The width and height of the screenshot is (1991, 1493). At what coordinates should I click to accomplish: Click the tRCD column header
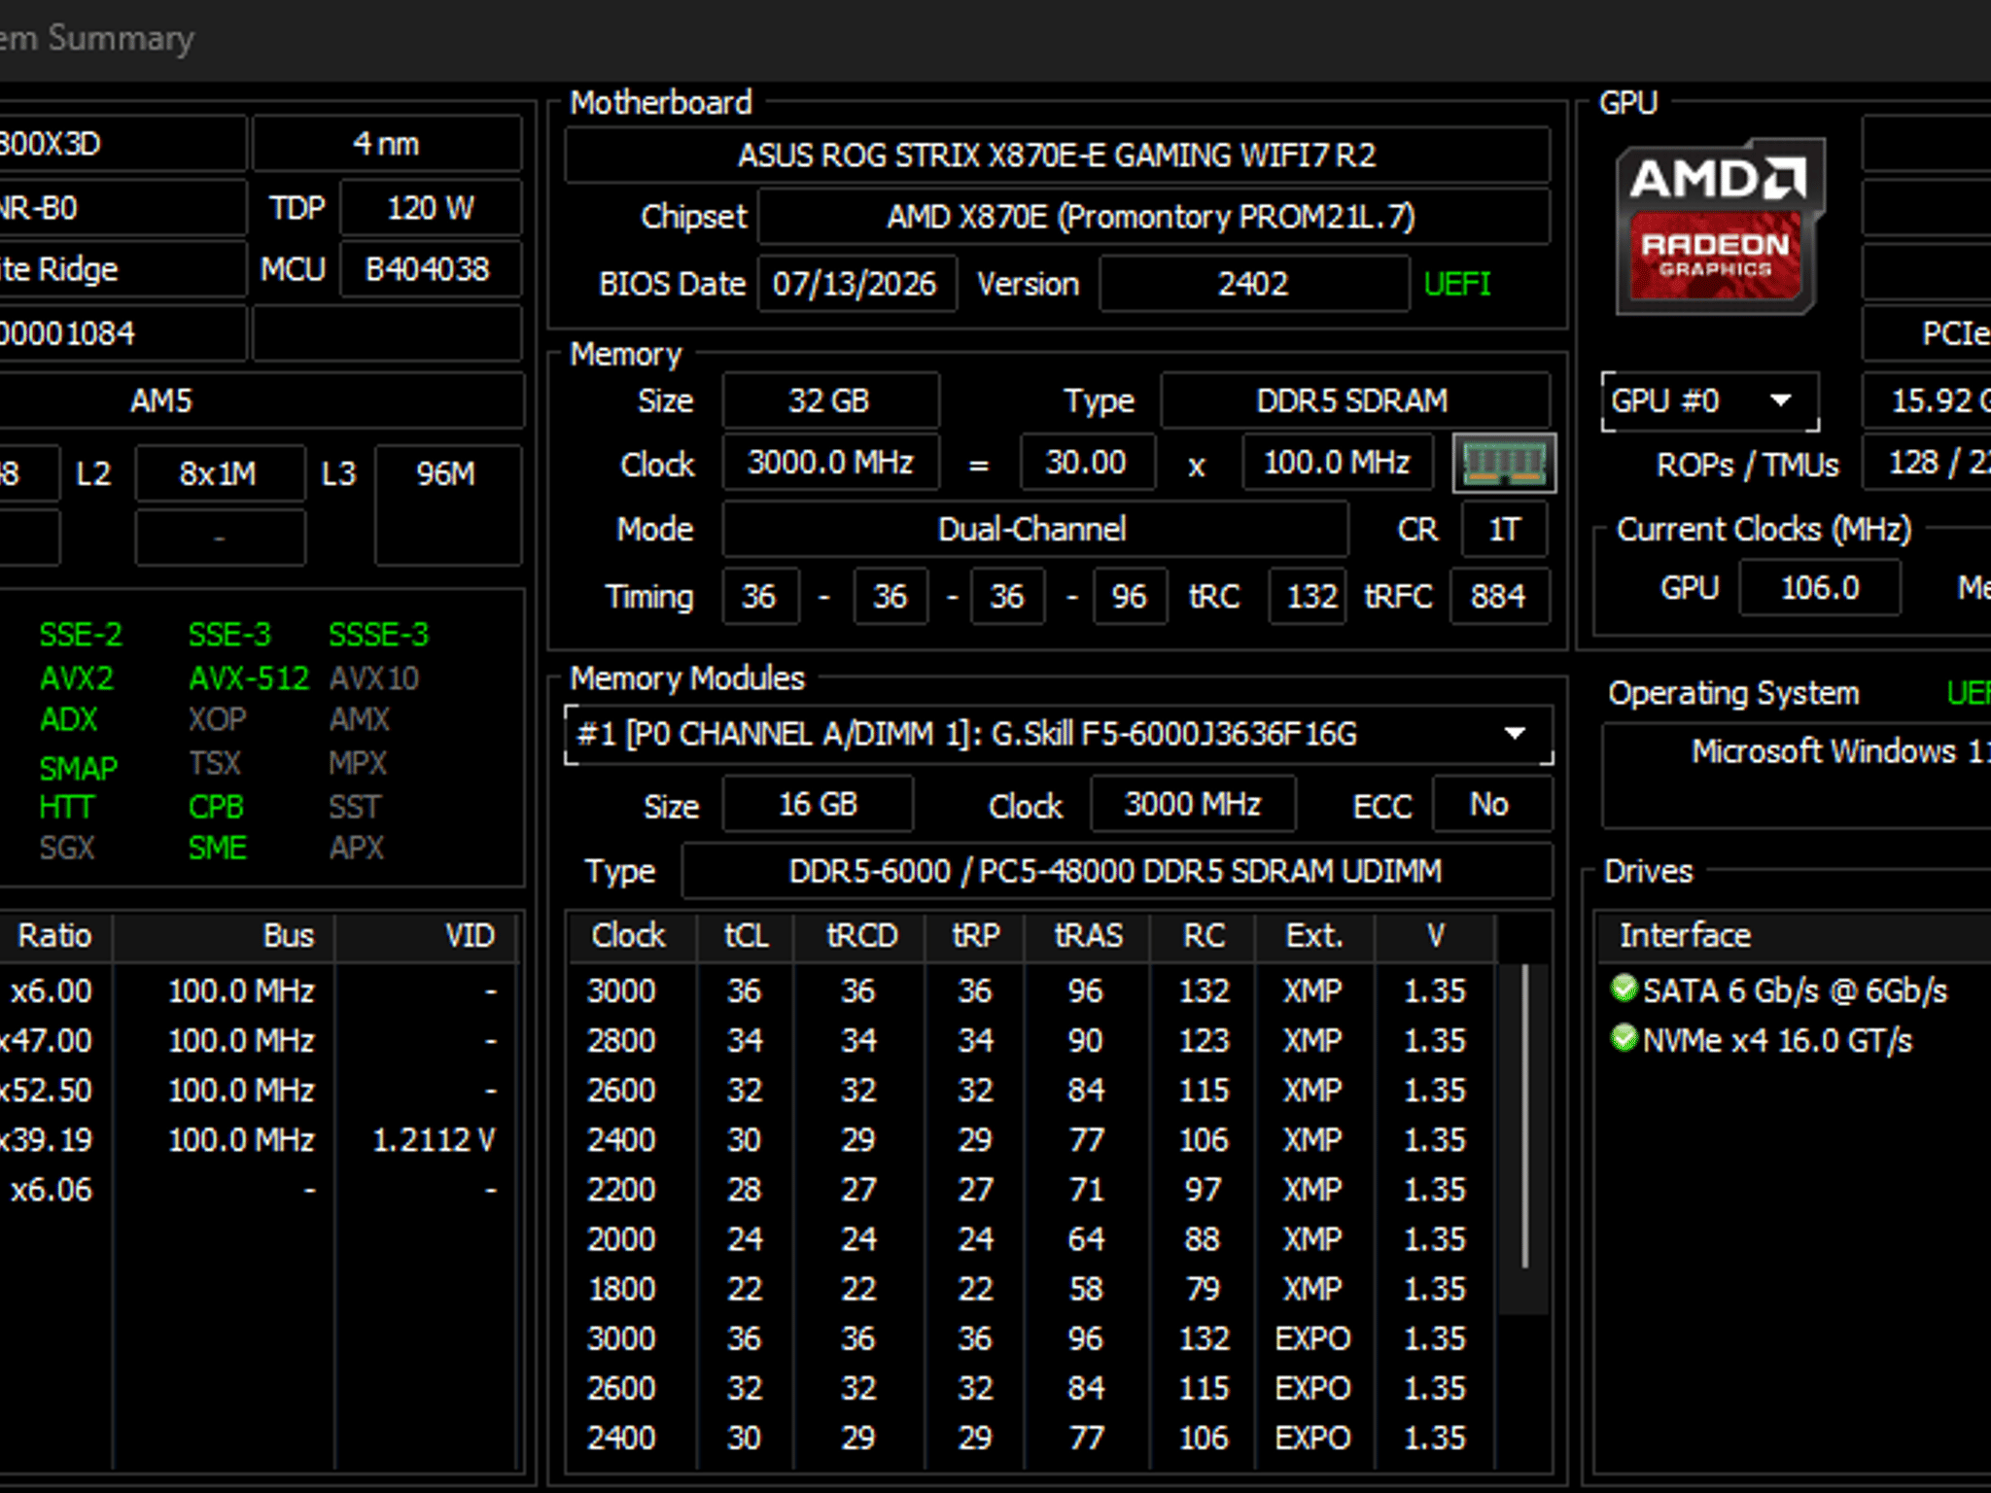pos(861,935)
